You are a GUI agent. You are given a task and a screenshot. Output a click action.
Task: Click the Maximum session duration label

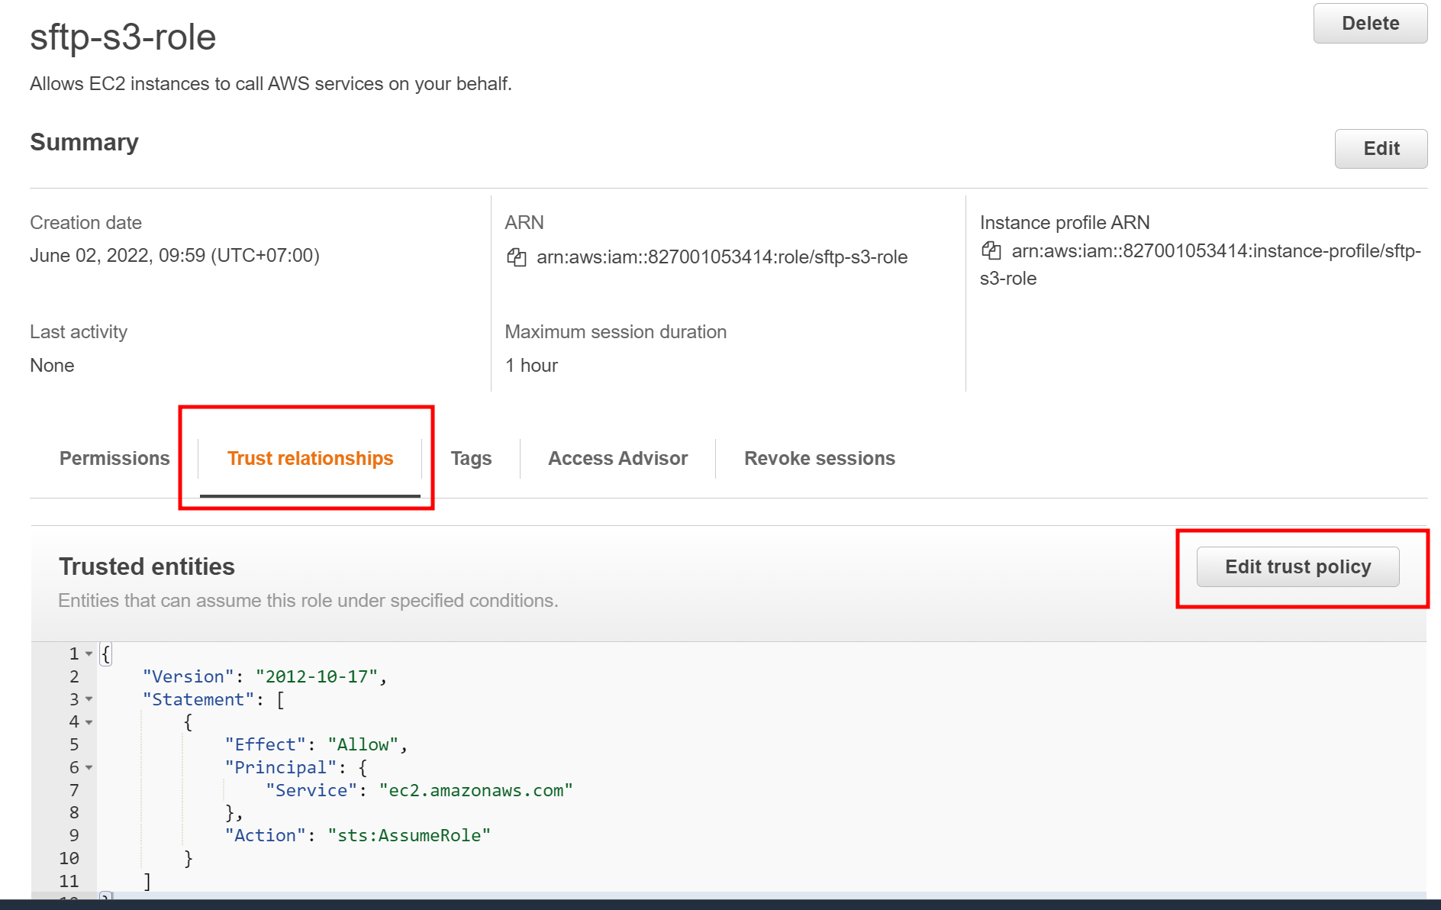pyautogui.click(x=616, y=331)
